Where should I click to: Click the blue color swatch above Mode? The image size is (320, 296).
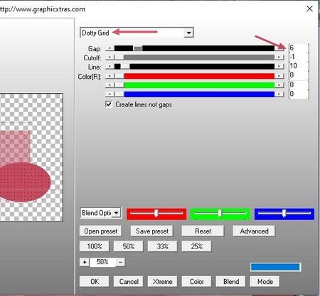pos(276,267)
